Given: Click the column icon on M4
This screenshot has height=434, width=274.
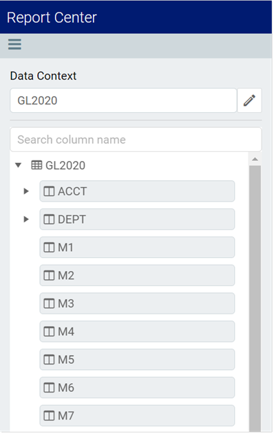Looking at the screenshot, I should point(49,332).
